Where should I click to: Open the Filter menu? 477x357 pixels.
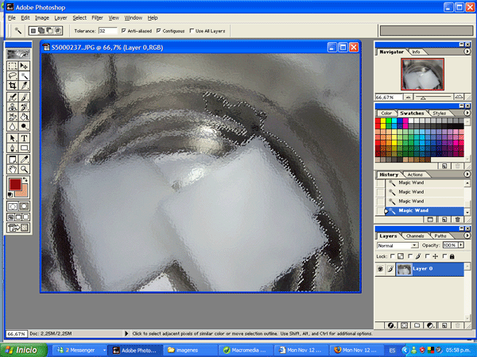click(x=97, y=18)
